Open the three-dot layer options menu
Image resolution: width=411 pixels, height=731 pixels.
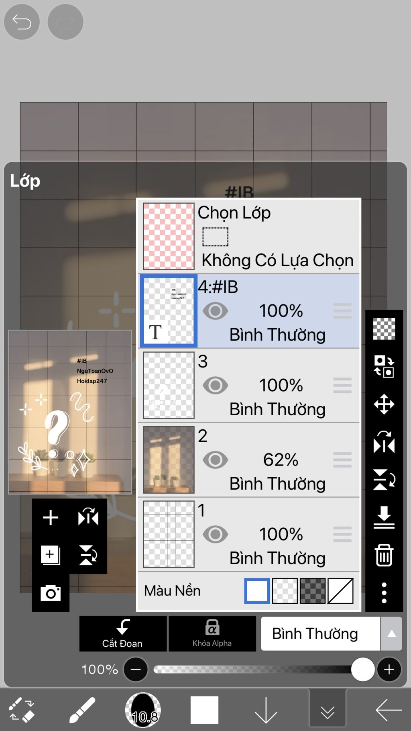384,593
